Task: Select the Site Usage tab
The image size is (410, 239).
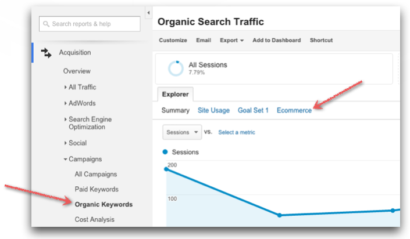Action: click(x=213, y=110)
